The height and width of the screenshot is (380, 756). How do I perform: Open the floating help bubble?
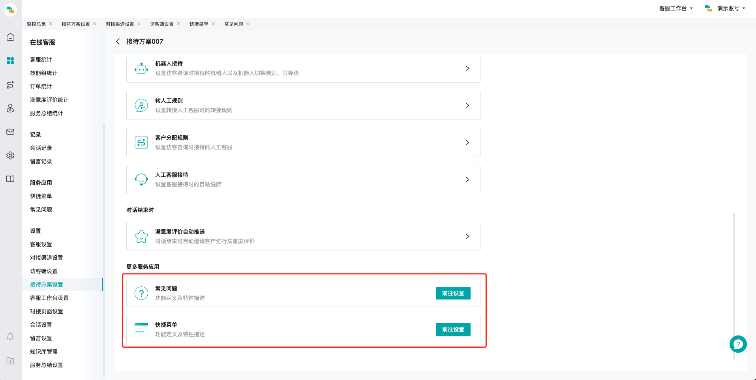[738, 344]
